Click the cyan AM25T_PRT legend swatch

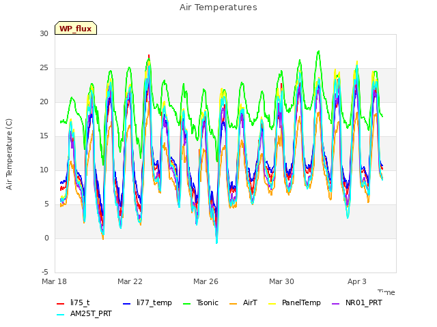coord(61,315)
